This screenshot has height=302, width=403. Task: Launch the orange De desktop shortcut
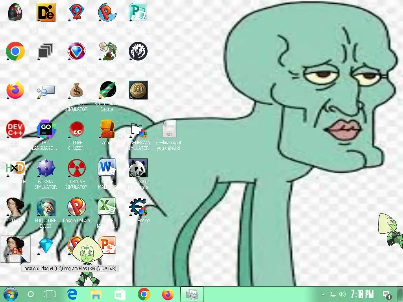pyautogui.click(x=46, y=12)
